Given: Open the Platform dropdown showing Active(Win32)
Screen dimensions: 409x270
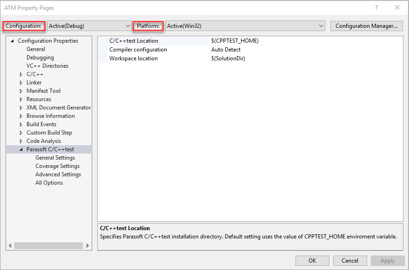Looking at the screenshot, I should pyautogui.click(x=245, y=26).
